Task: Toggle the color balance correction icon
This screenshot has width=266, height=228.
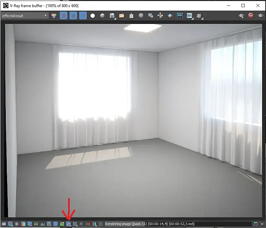Action: pyautogui.click(x=36, y=224)
